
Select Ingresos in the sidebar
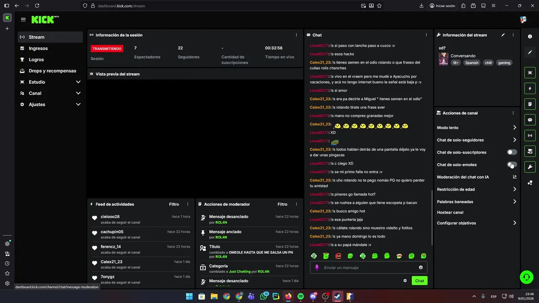(50, 48)
